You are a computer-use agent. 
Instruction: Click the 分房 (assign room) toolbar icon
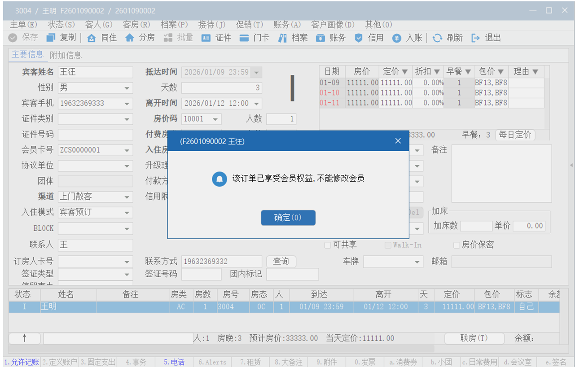point(130,38)
